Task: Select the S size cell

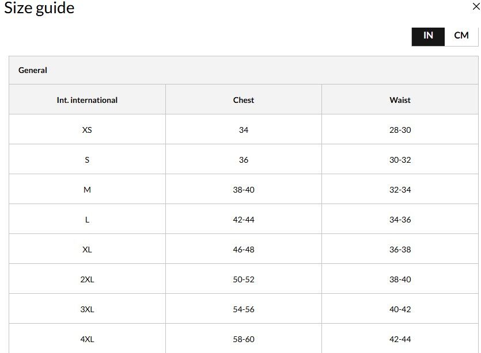Action: pyautogui.click(x=87, y=160)
